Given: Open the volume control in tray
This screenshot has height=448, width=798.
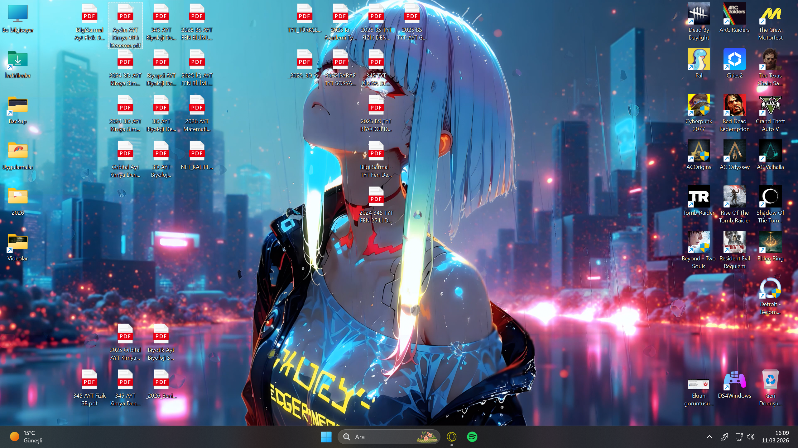Looking at the screenshot, I should 751,437.
